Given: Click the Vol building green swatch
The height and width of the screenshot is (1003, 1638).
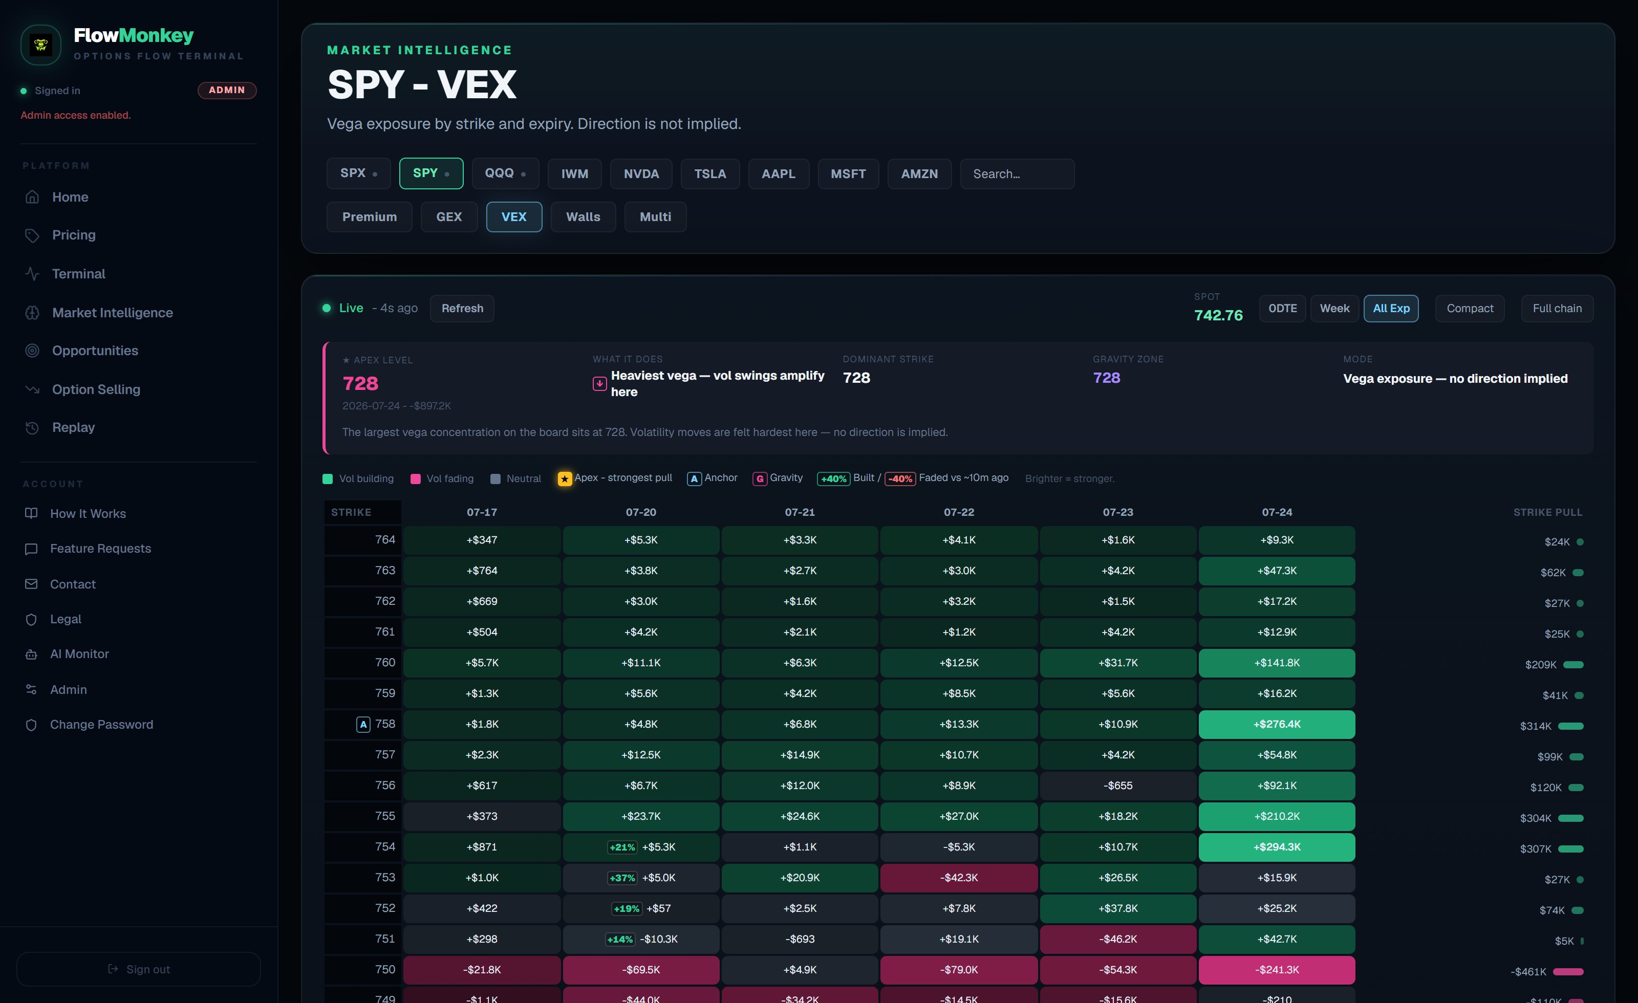Looking at the screenshot, I should point(328,478).
